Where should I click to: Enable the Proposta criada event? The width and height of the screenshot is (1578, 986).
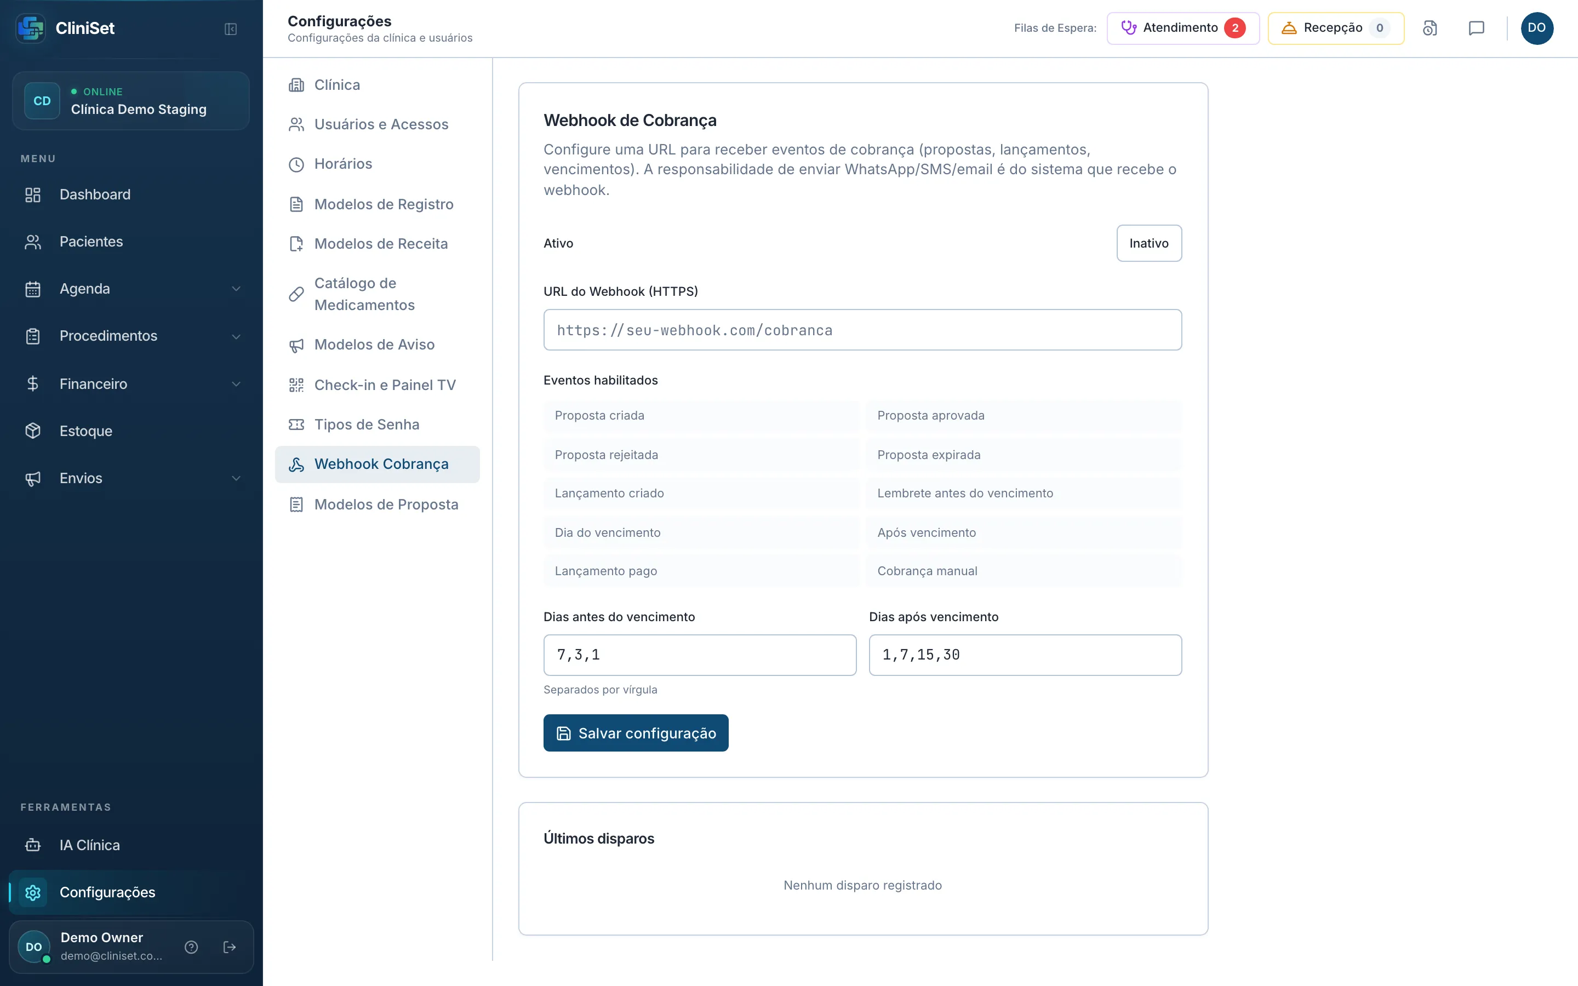tap(701, 415)
